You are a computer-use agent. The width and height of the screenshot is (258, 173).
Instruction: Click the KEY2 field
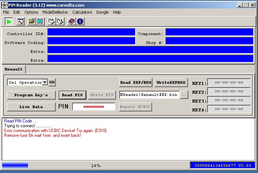coord(229,91)
